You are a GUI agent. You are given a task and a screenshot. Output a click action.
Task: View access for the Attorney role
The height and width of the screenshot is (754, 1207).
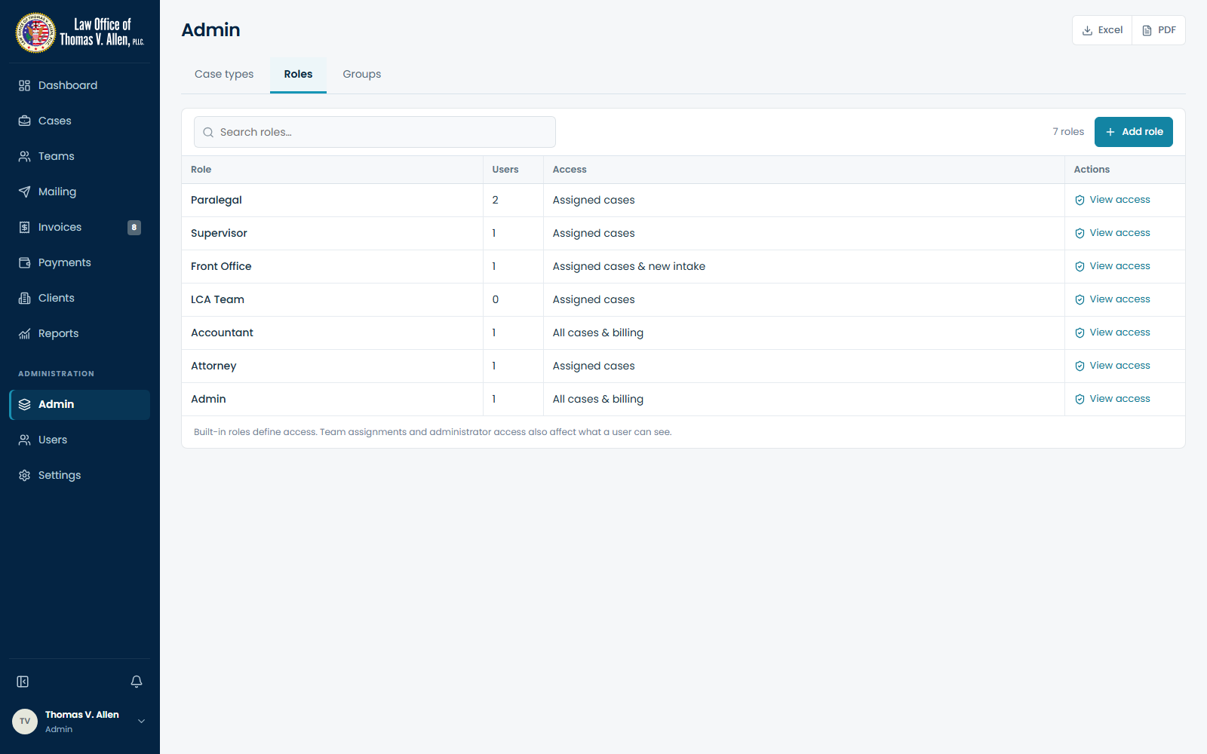point(1112,366)
